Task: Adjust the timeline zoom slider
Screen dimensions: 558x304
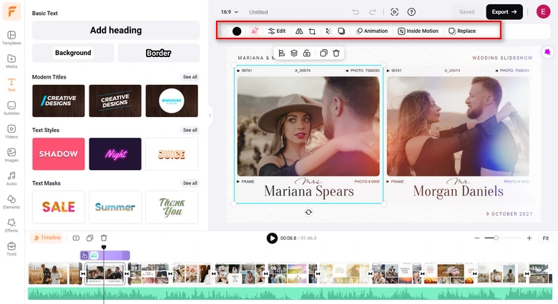Action: (496, 238)
